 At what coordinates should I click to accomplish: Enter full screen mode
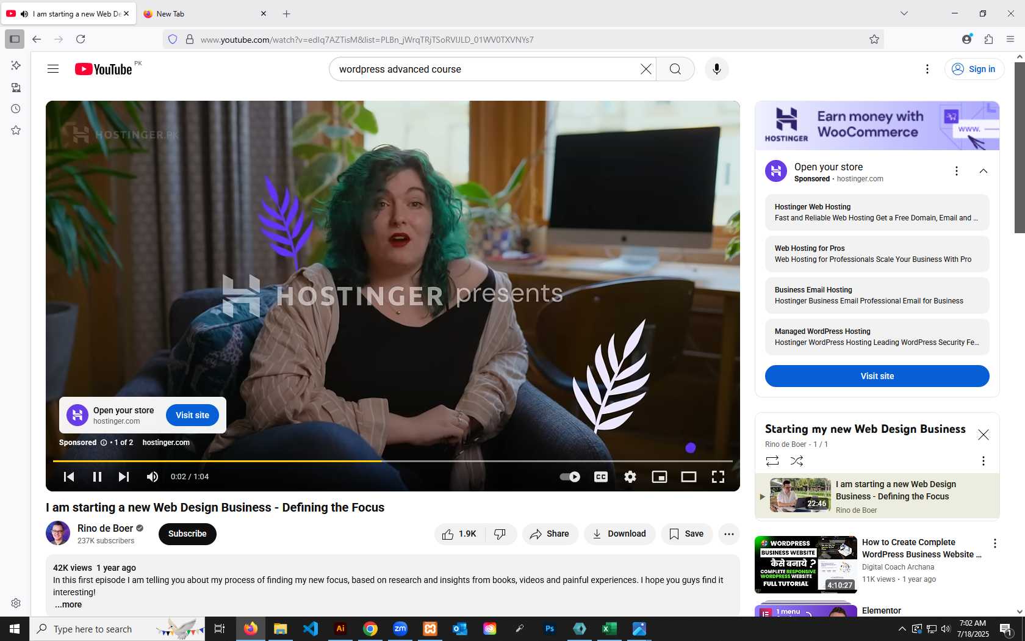(x=718, y=477)
